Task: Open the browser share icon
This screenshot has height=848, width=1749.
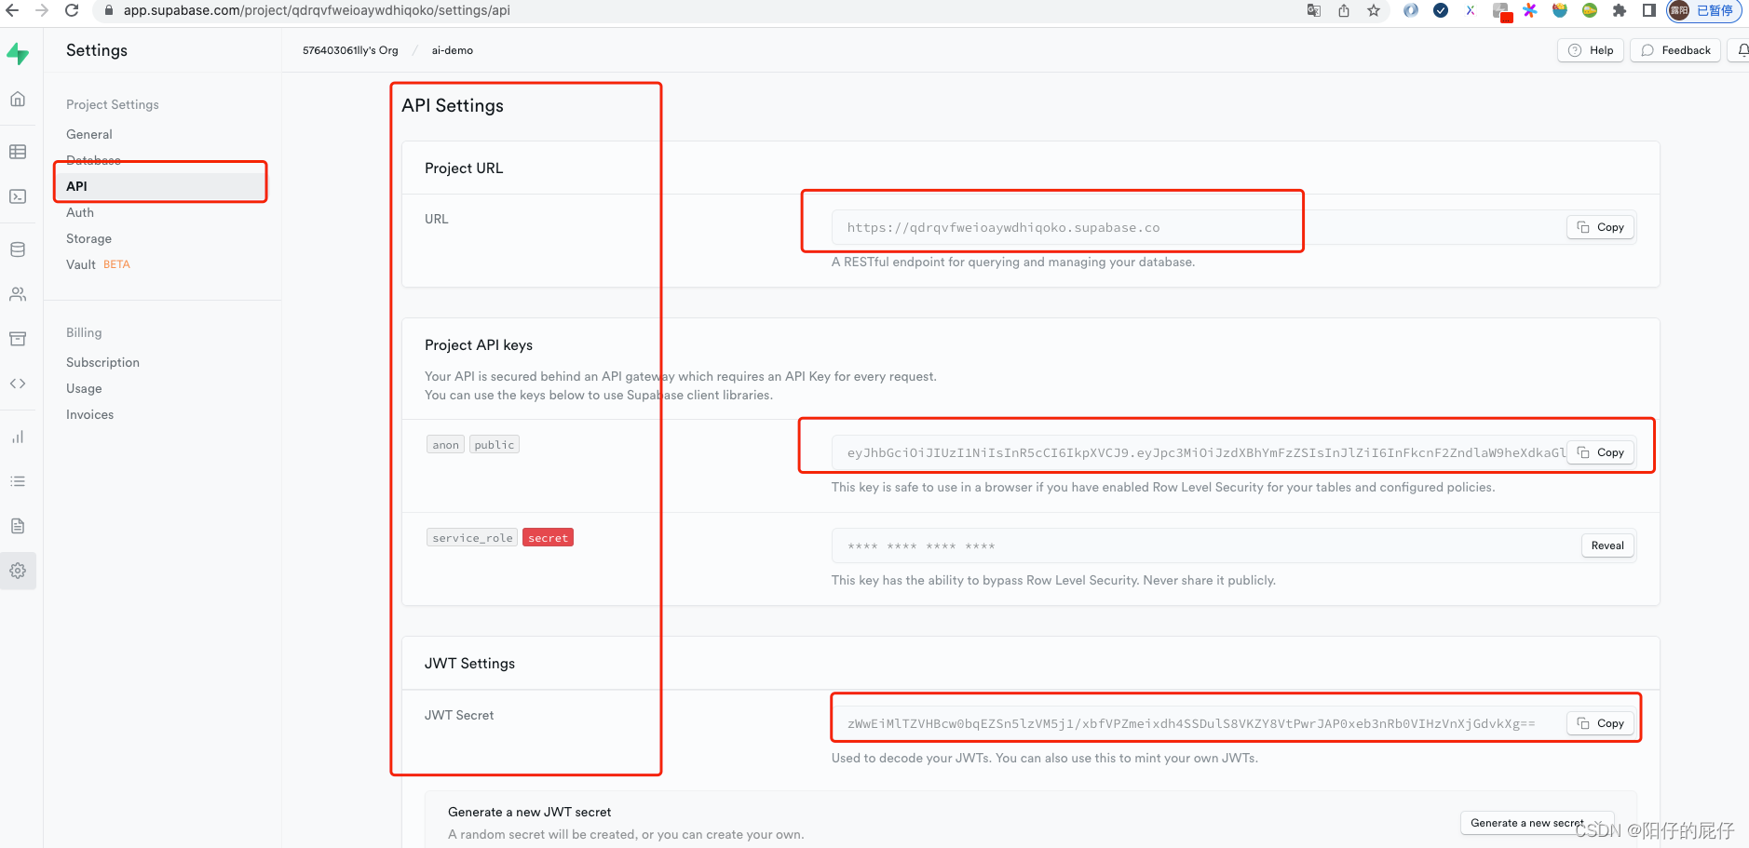Action: tap(1344, 10)
